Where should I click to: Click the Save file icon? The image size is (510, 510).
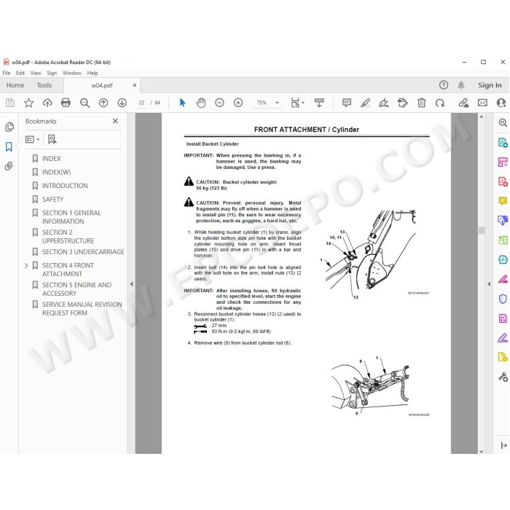tap(10, 103)
